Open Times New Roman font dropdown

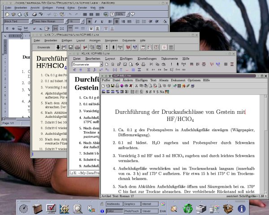[66, 21]
